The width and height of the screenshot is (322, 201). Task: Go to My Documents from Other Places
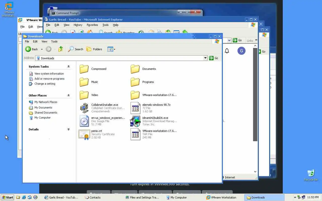(41, 108)
